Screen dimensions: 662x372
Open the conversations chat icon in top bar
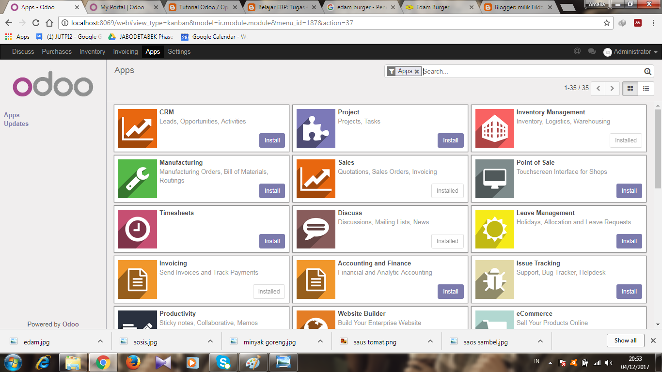[592, 51]
